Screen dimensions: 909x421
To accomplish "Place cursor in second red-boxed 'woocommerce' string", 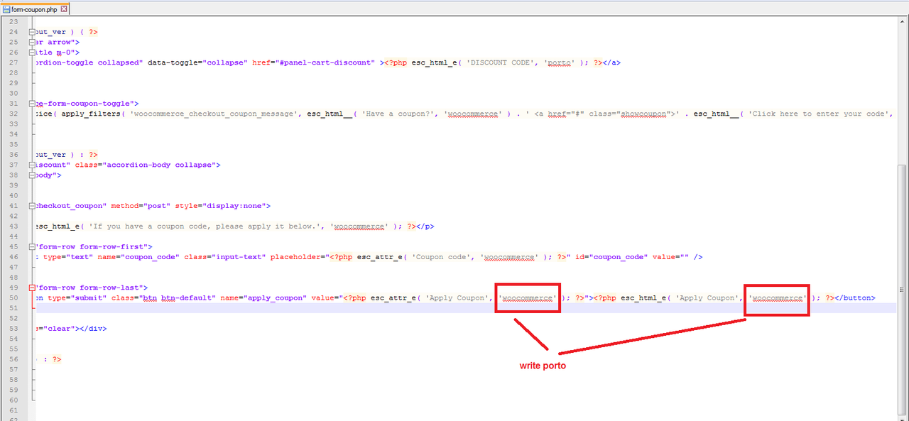I will coord(778,298).
